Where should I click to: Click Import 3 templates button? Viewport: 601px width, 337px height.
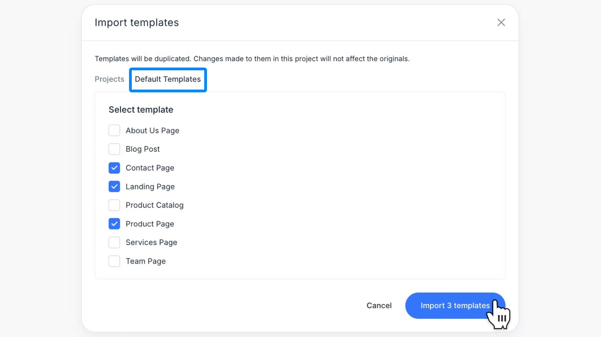tap(455, 306)
